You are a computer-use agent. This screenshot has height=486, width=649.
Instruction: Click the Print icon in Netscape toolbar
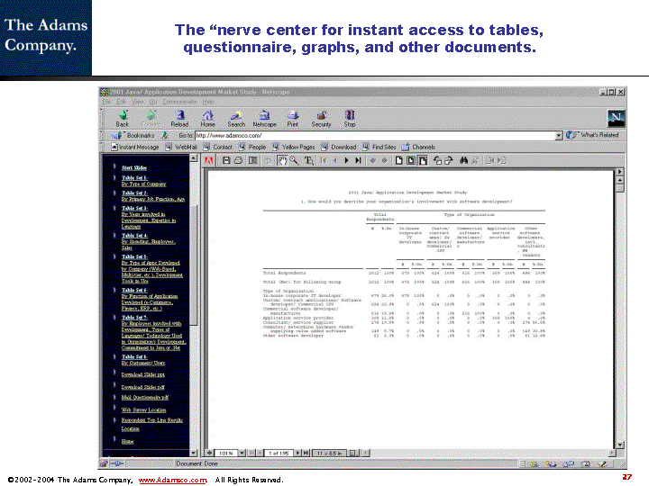click(x=292, y=118)
